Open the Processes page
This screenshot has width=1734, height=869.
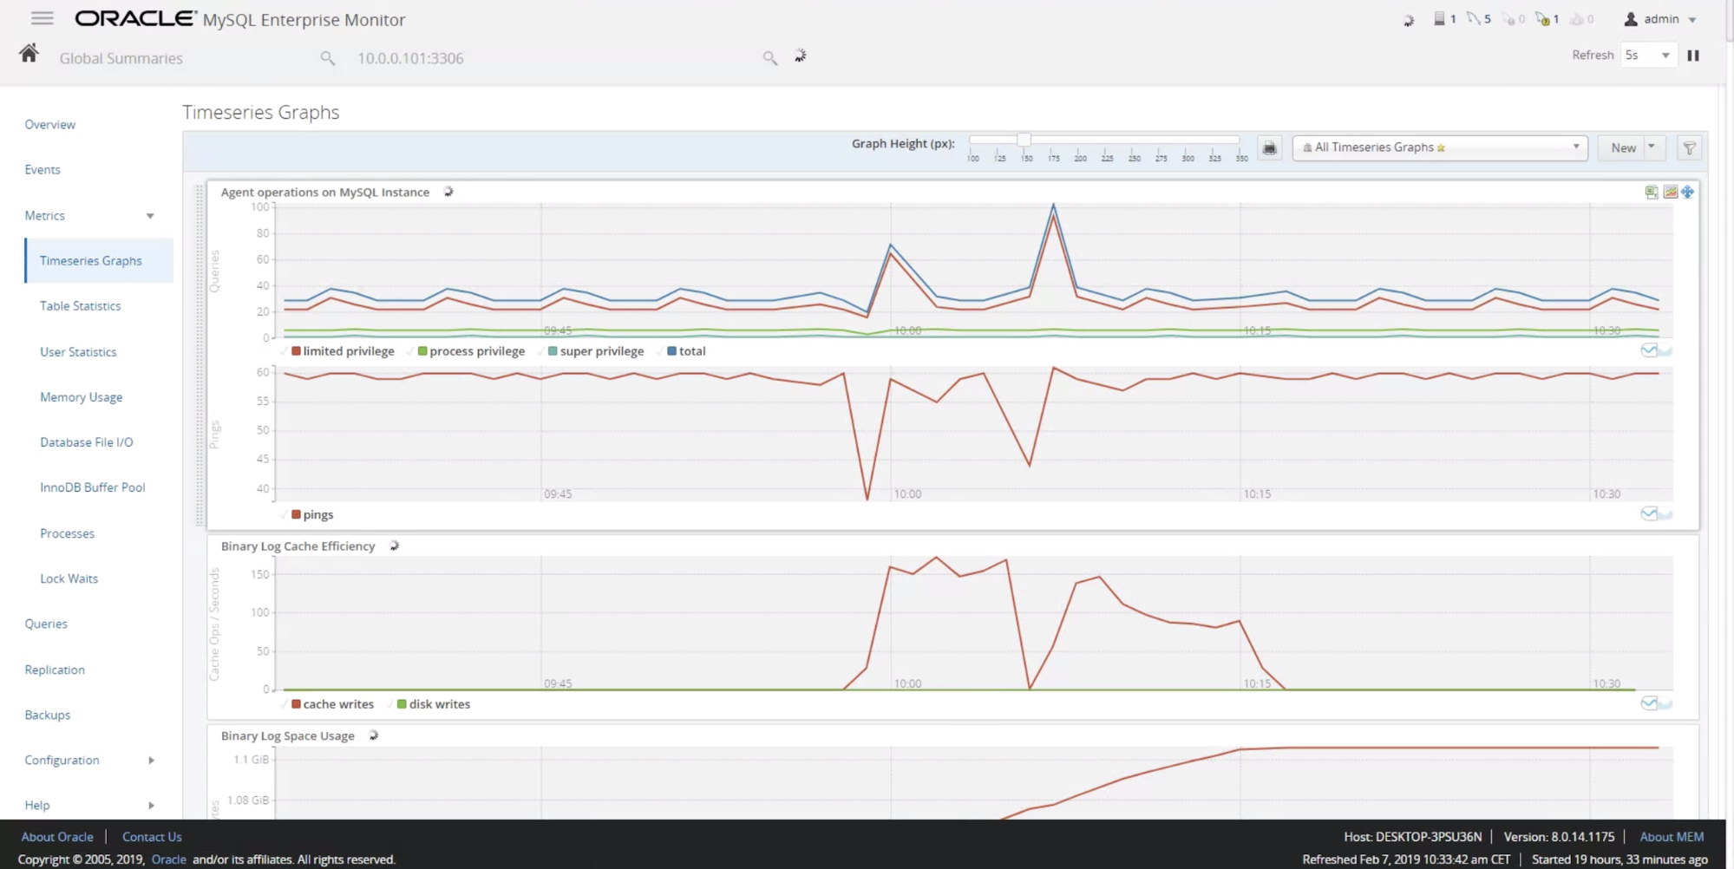[67, 533]
